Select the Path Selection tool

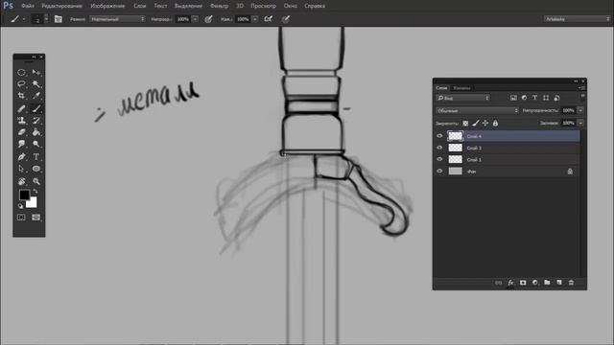(x=21, y=169)
